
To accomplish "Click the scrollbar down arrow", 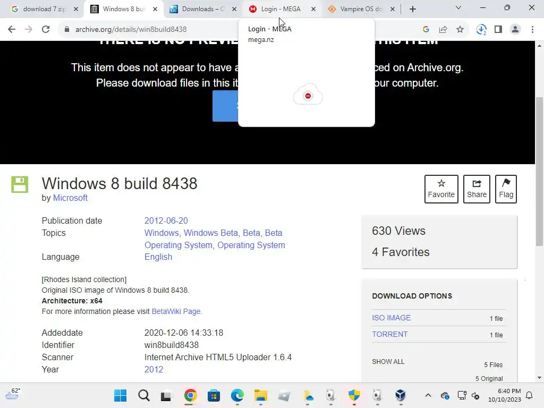I will (x=540, y=378).
